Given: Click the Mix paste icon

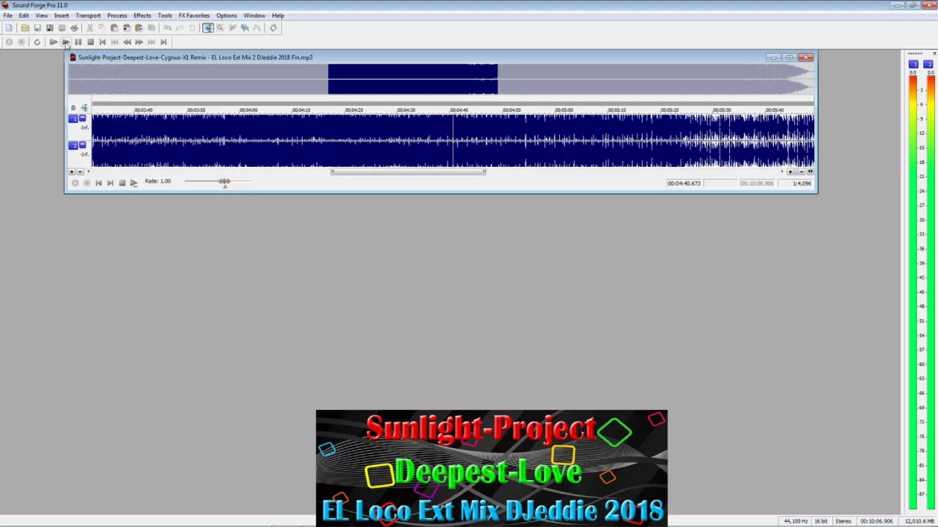Looking at the screenshot, I should click(x=127, y=28).
